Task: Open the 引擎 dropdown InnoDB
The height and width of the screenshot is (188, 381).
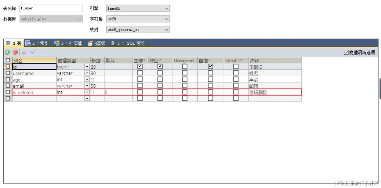Action: tap(138, 8)
